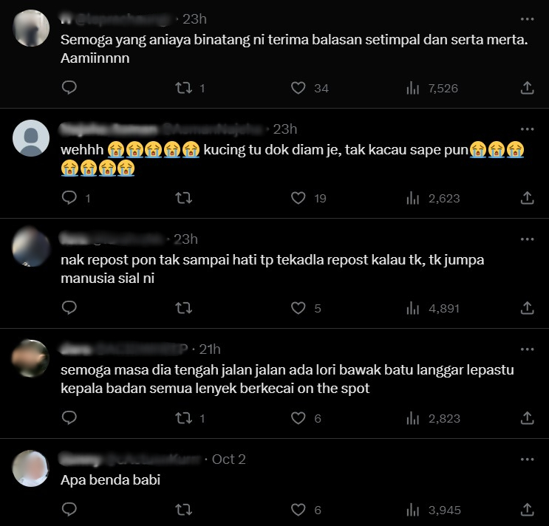View analytics showing 4,891 views

[x=433, y=308]
